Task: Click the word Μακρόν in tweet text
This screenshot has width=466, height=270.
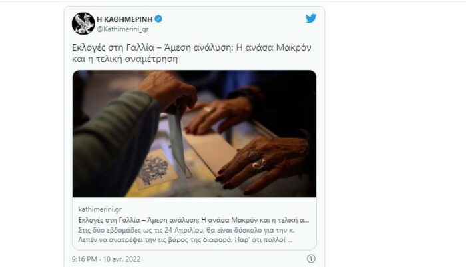Action: coord(294,47)
